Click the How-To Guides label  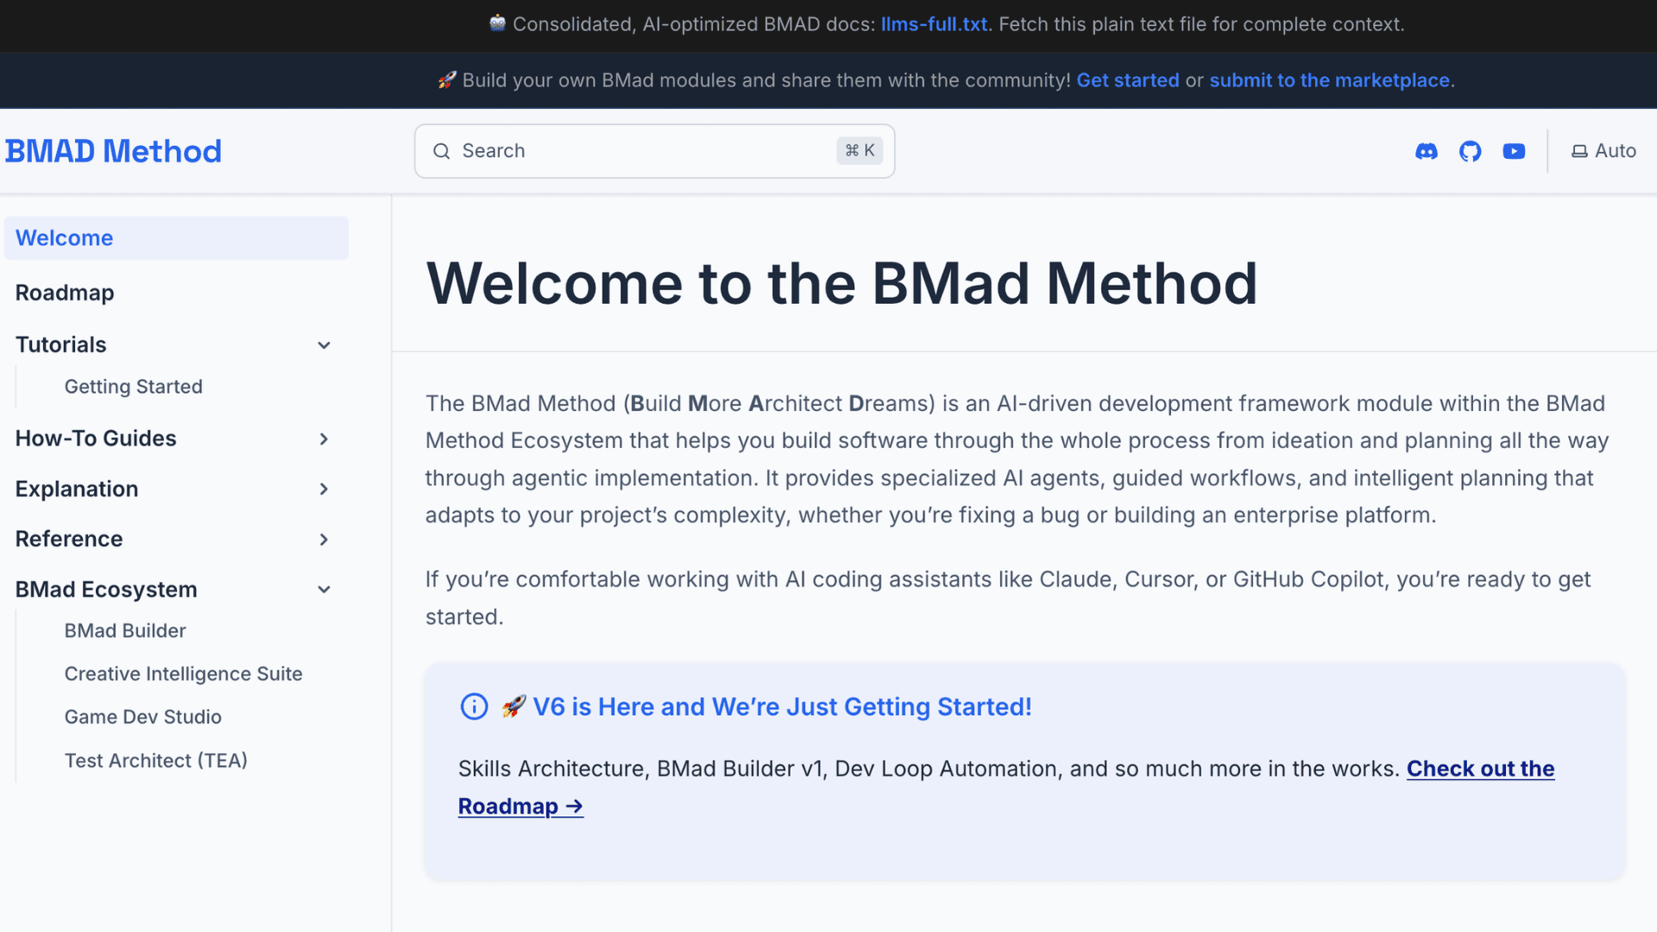pos(96,438)
